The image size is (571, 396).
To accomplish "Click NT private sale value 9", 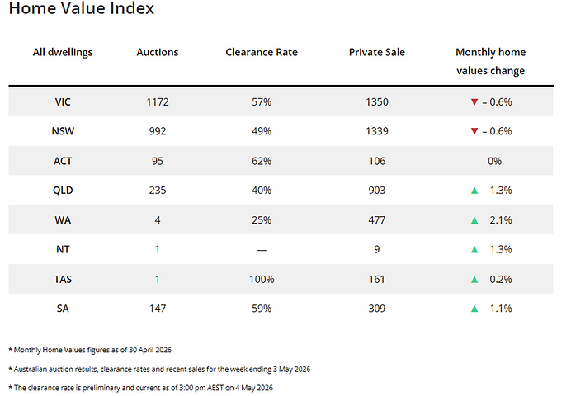I will (377, 250).
